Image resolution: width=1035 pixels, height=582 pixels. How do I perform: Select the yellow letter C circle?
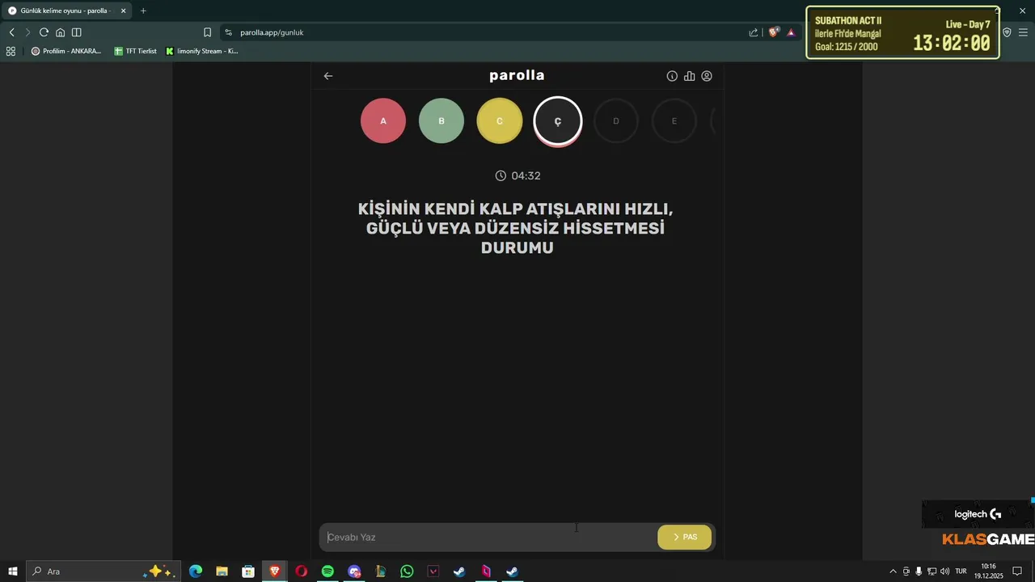500,121
